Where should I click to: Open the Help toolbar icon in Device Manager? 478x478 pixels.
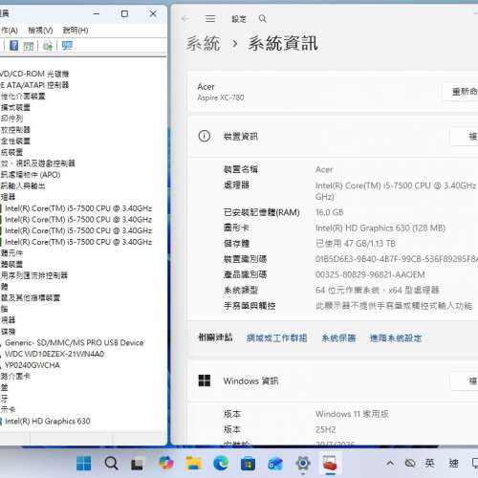[x=13, y=46]
